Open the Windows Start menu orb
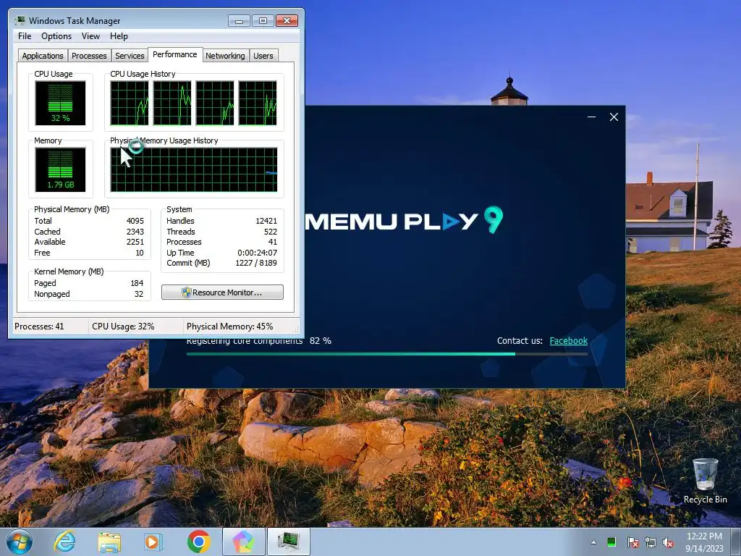Screen dimensions: 741x556 [20, 542]
